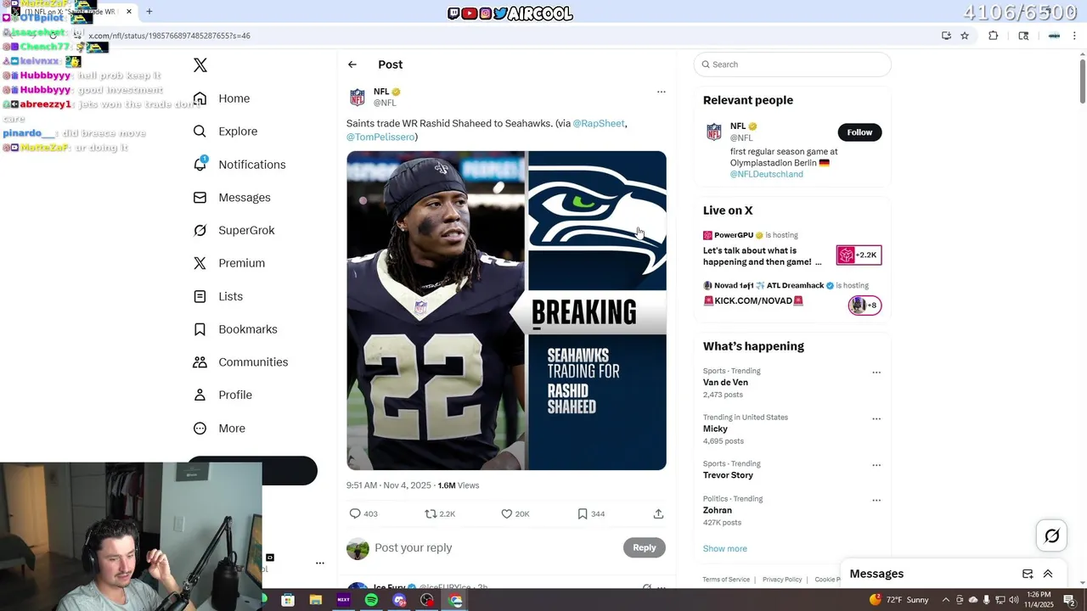Click the reply icon showing 403

tap(363, 513)
